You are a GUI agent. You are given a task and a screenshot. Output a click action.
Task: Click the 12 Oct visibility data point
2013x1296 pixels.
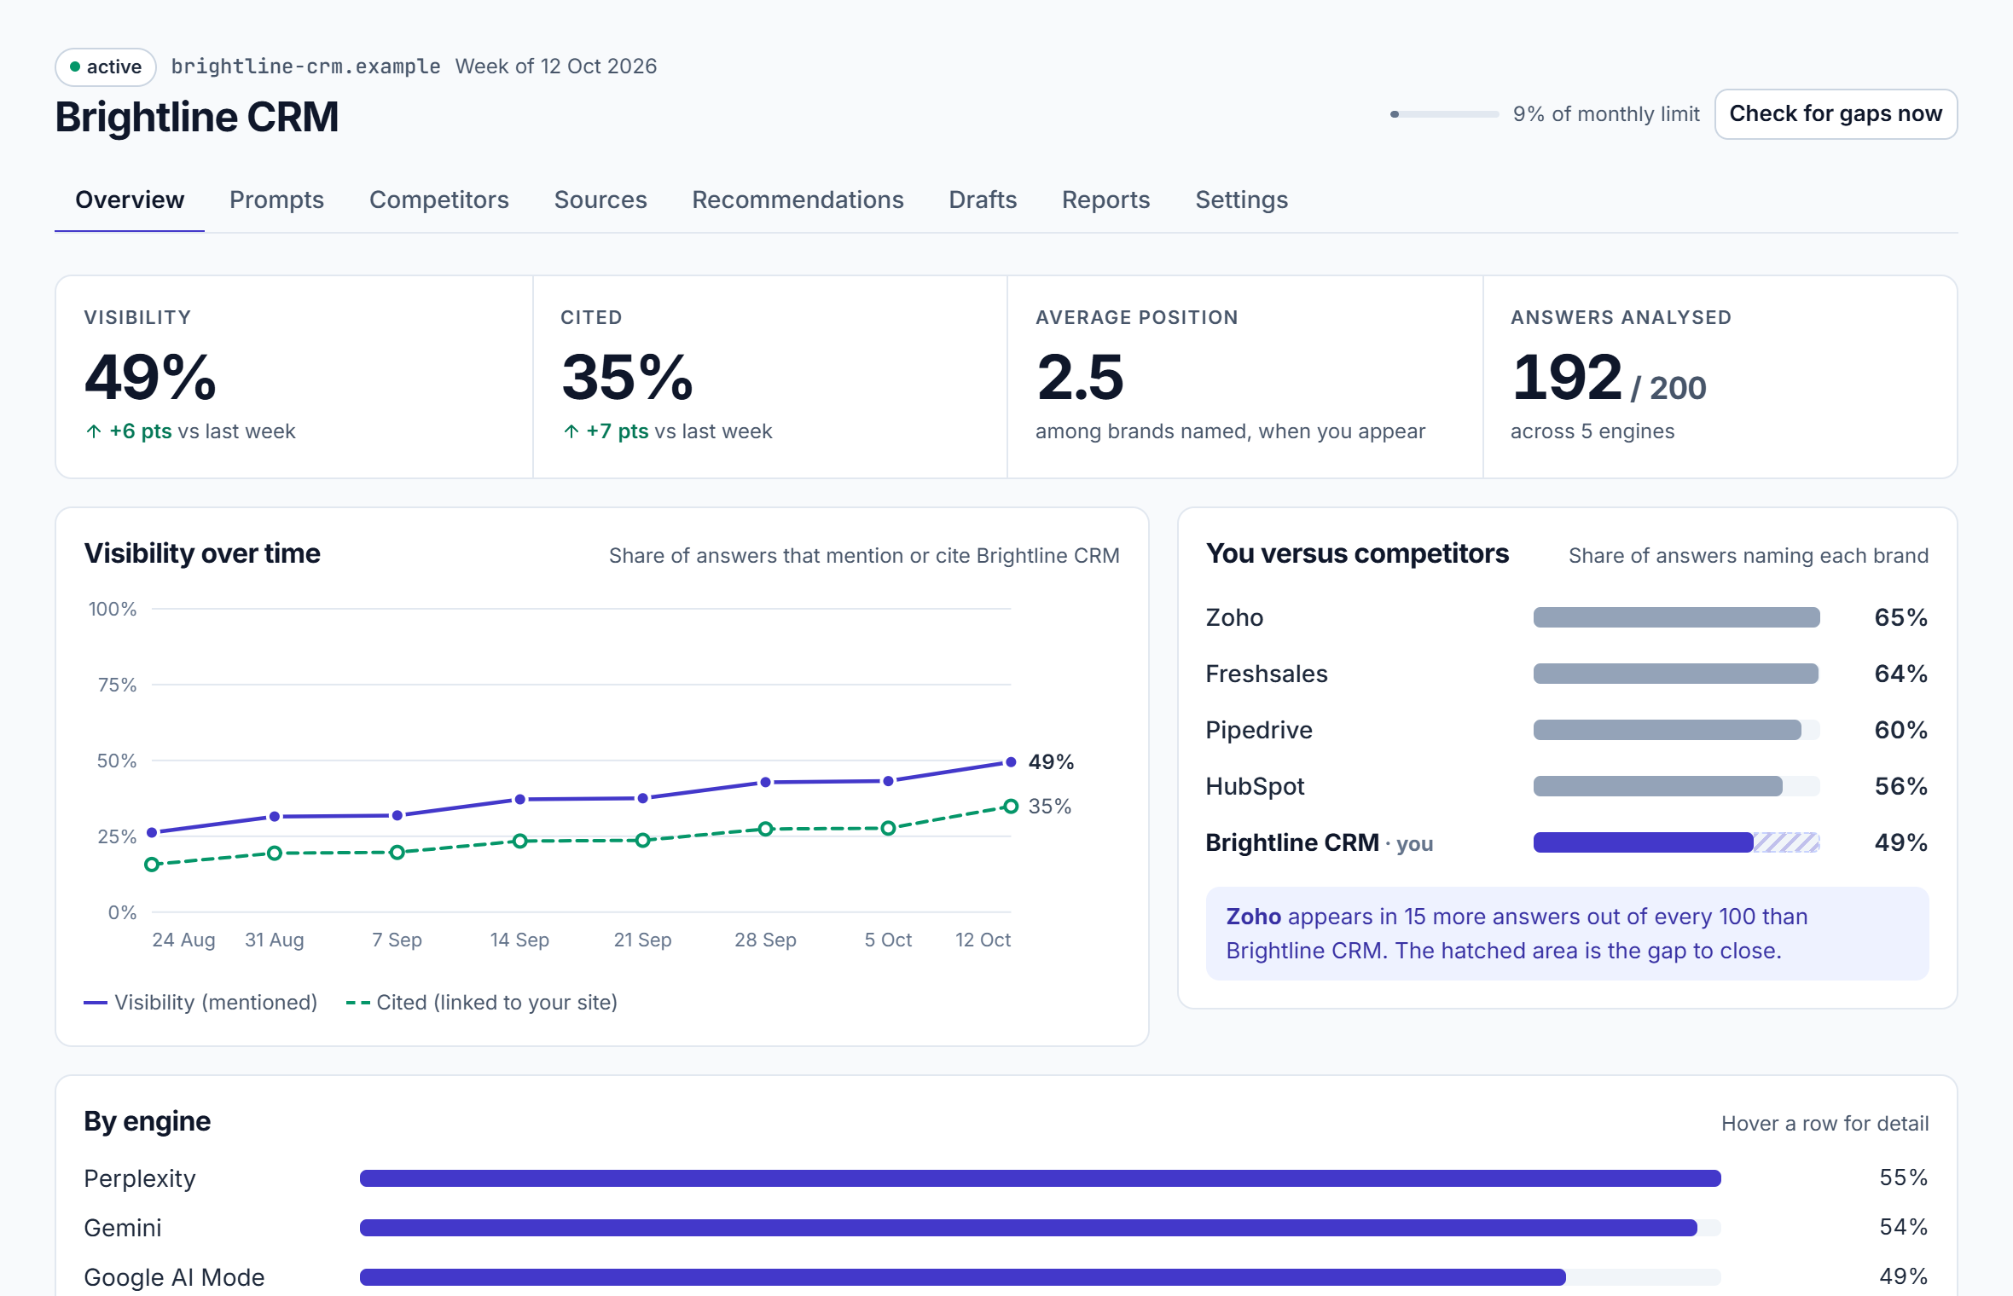[1011, 762]
